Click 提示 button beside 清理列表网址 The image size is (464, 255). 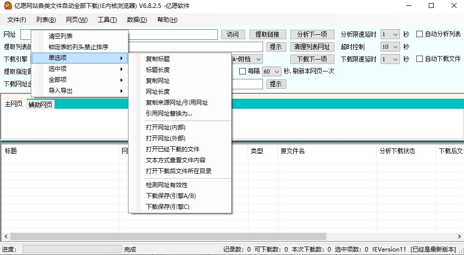276,47
